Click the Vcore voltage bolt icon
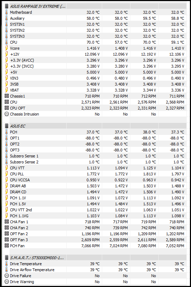This screenshot has height=287, width=191. click(x=7, y=48)
